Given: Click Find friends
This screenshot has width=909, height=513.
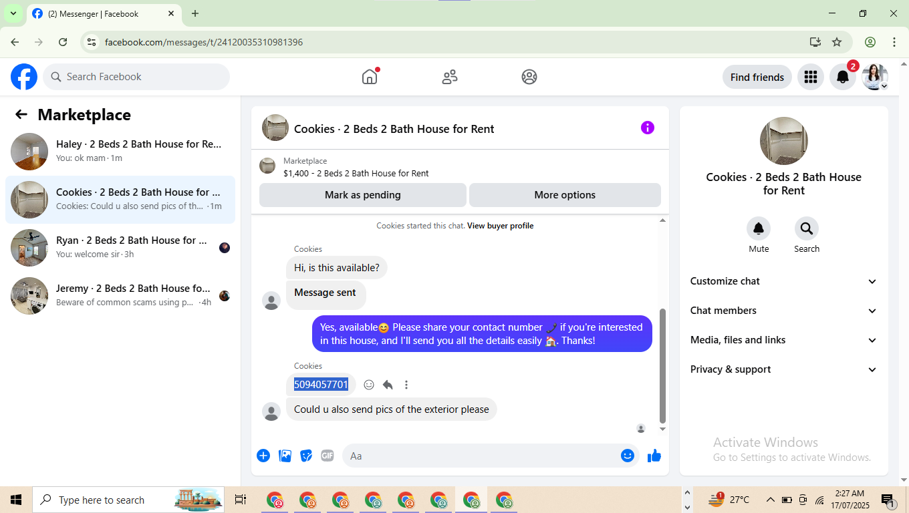Looking at the screenshot, I should coord(757,77).
